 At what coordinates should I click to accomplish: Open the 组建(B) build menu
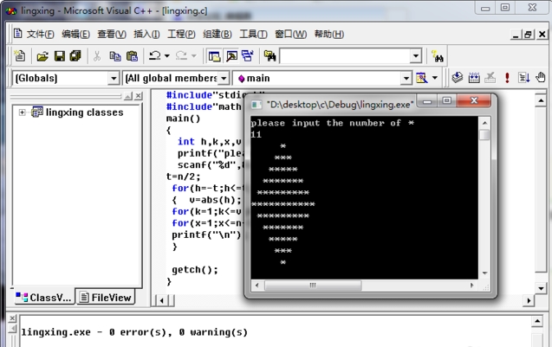coord(217,35)
